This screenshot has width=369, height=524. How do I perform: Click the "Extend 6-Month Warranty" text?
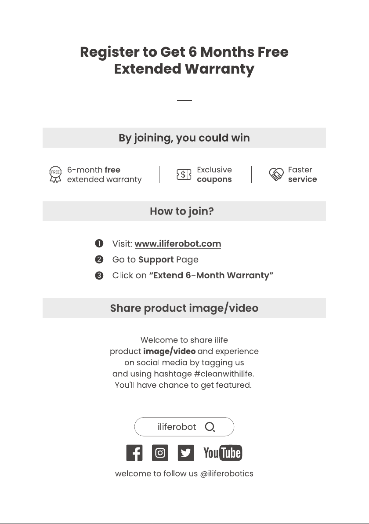[211, 275]
